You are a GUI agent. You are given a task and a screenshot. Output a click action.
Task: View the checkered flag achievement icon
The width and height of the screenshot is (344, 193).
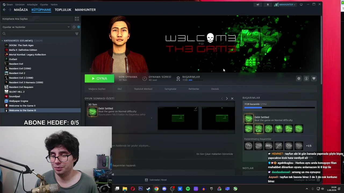(x=279, y=129)
